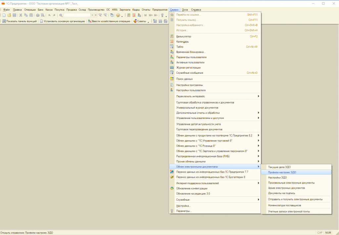Click the Save diskette toolbar icon
Image resolution: width=339 pixels, height=235 pixels.
[15, 15]
